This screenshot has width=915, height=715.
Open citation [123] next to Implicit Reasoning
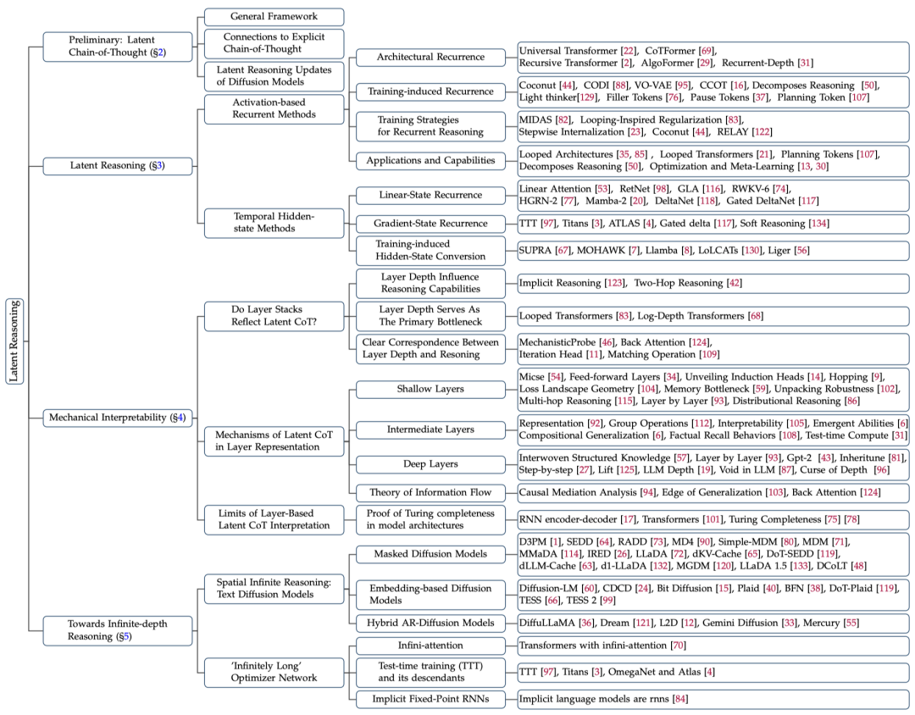614,283
